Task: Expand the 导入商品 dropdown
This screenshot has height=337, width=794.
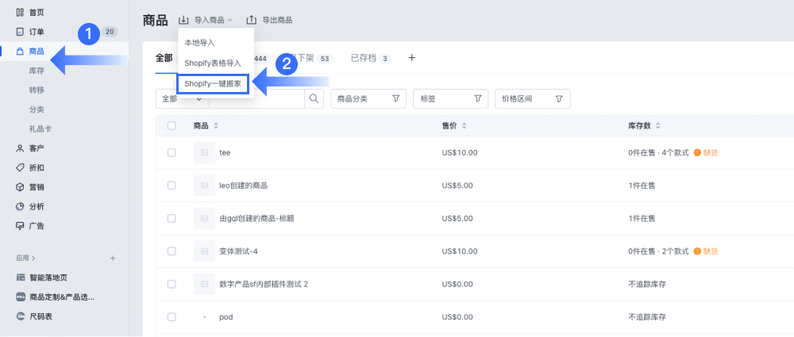Action: pyautogui.click(x=206, y=20)
